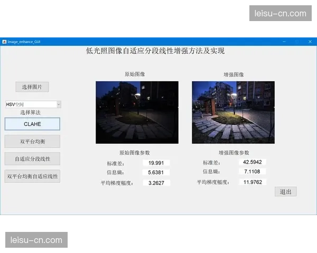Click the 原始图像 label
317x253 pixels.
click(x=135, y=74)
